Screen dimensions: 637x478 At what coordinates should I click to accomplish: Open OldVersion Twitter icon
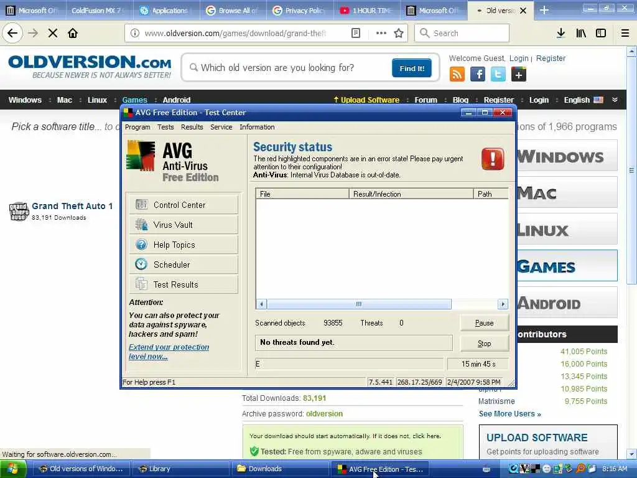point(498,75)
